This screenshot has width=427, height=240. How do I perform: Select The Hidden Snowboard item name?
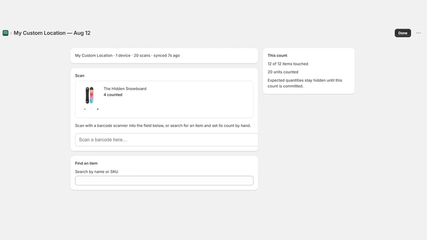[125, 89]
